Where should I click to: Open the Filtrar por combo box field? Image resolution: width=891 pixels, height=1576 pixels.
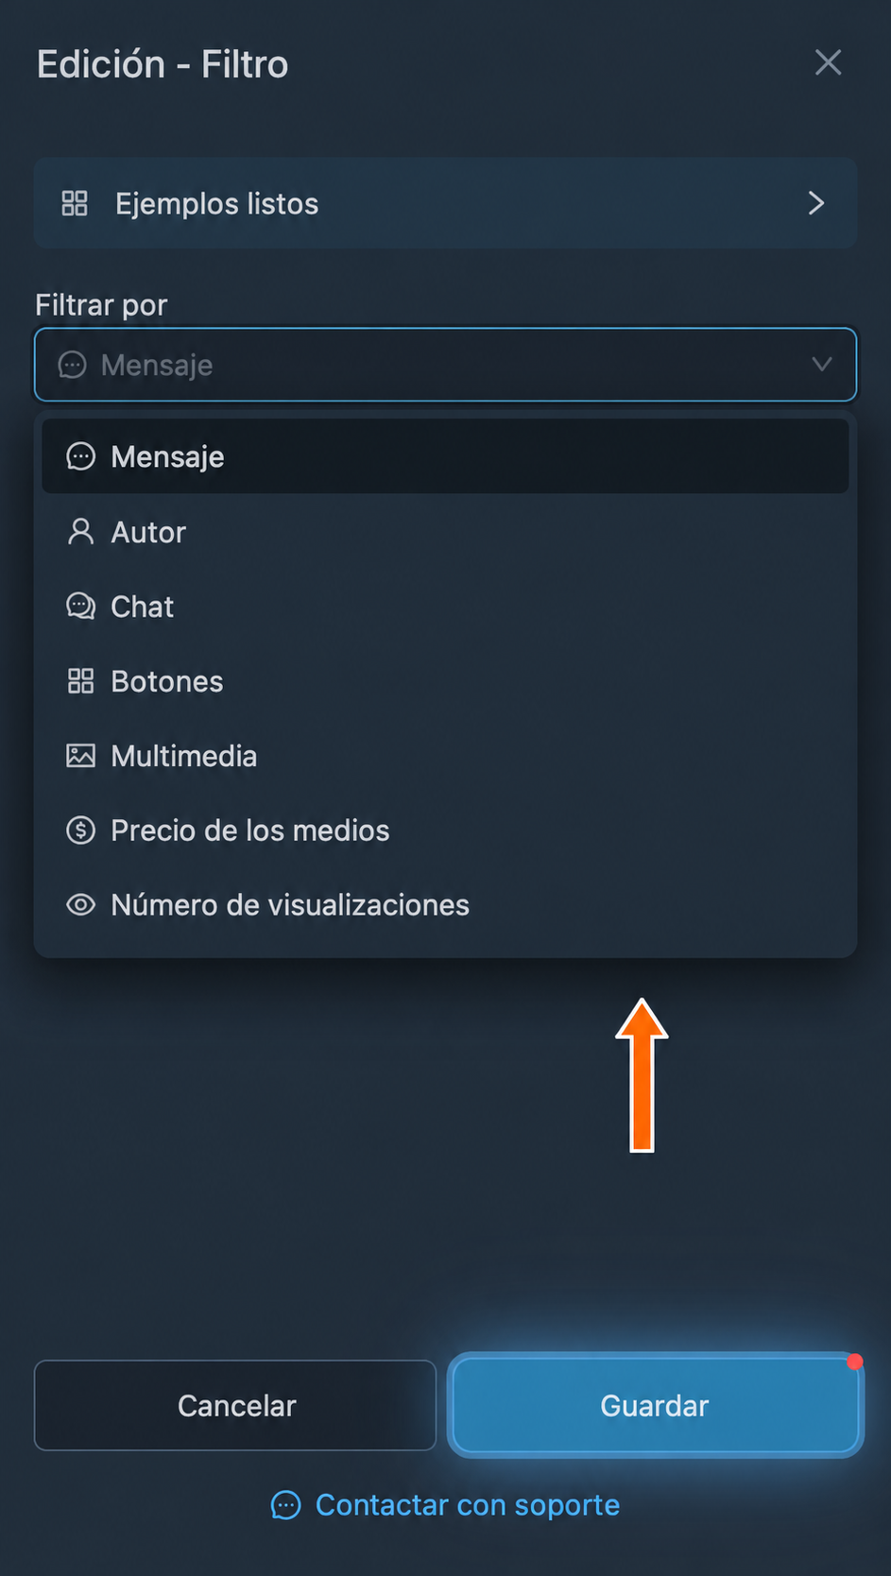pyautogui.click(x=445, y=365)
